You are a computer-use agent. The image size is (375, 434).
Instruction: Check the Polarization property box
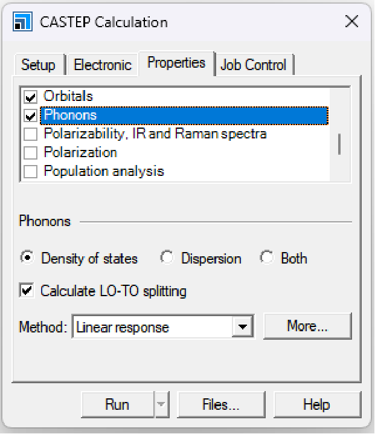(x=30, y=153)
